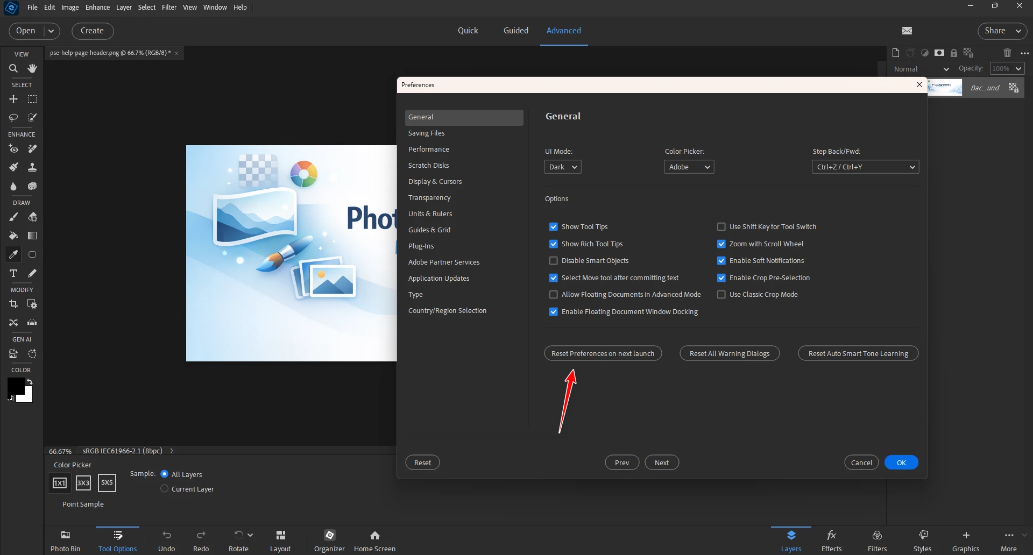Viewport: 1033px width, 555px height.
Task: Enable Use Shift Key for Tool Switch
Action: 721,227
